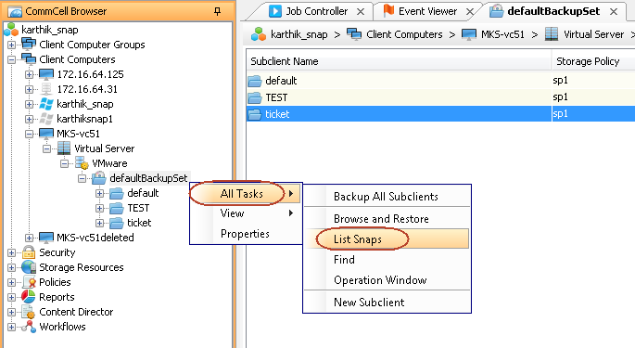The height and width of the screenshot is (348, 635).
Task: Click the ticket row folder icon in table
Action: coord(255,114)
